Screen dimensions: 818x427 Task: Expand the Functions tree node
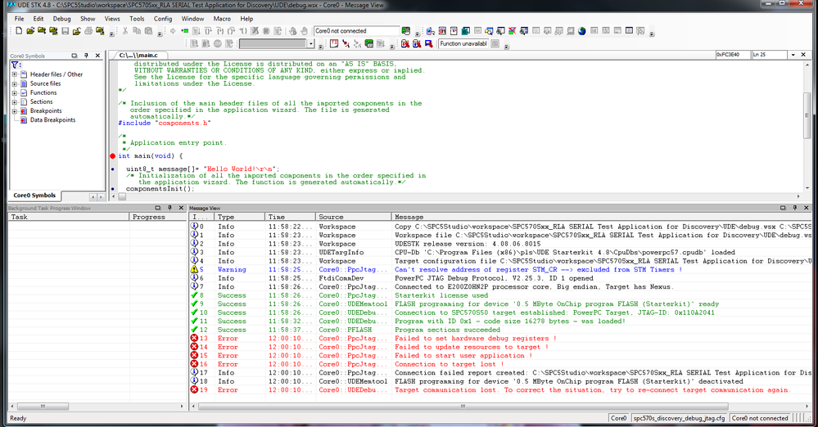click(x=15, y=92)
